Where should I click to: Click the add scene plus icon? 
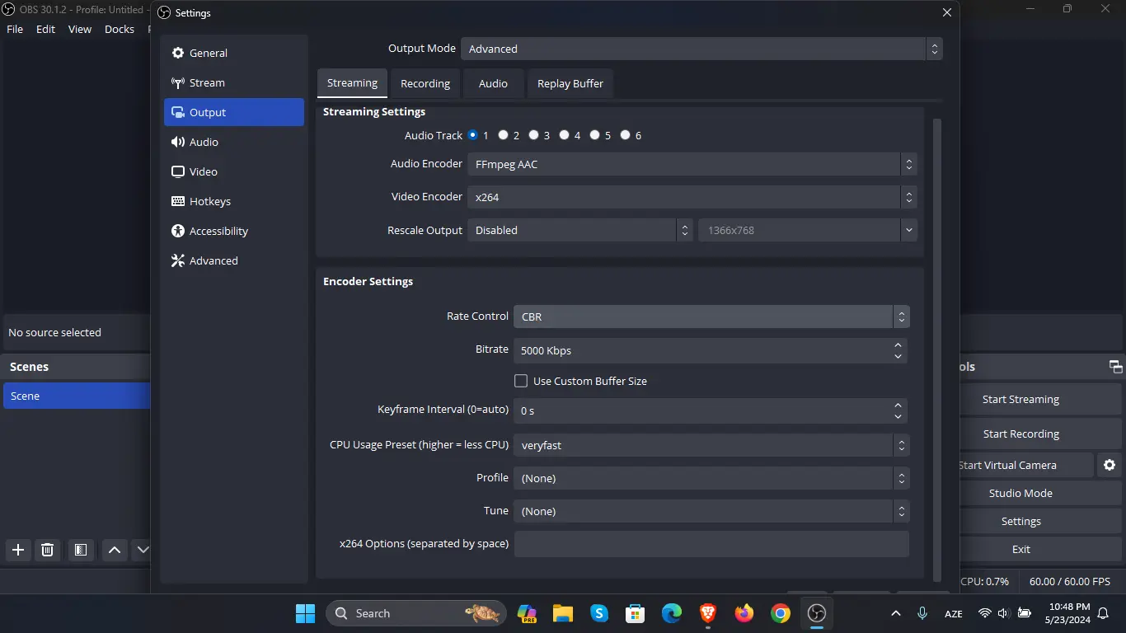click(18, 550)
